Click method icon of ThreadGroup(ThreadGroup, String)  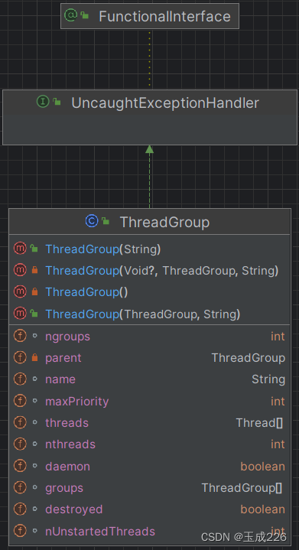[x=20, y=314]
